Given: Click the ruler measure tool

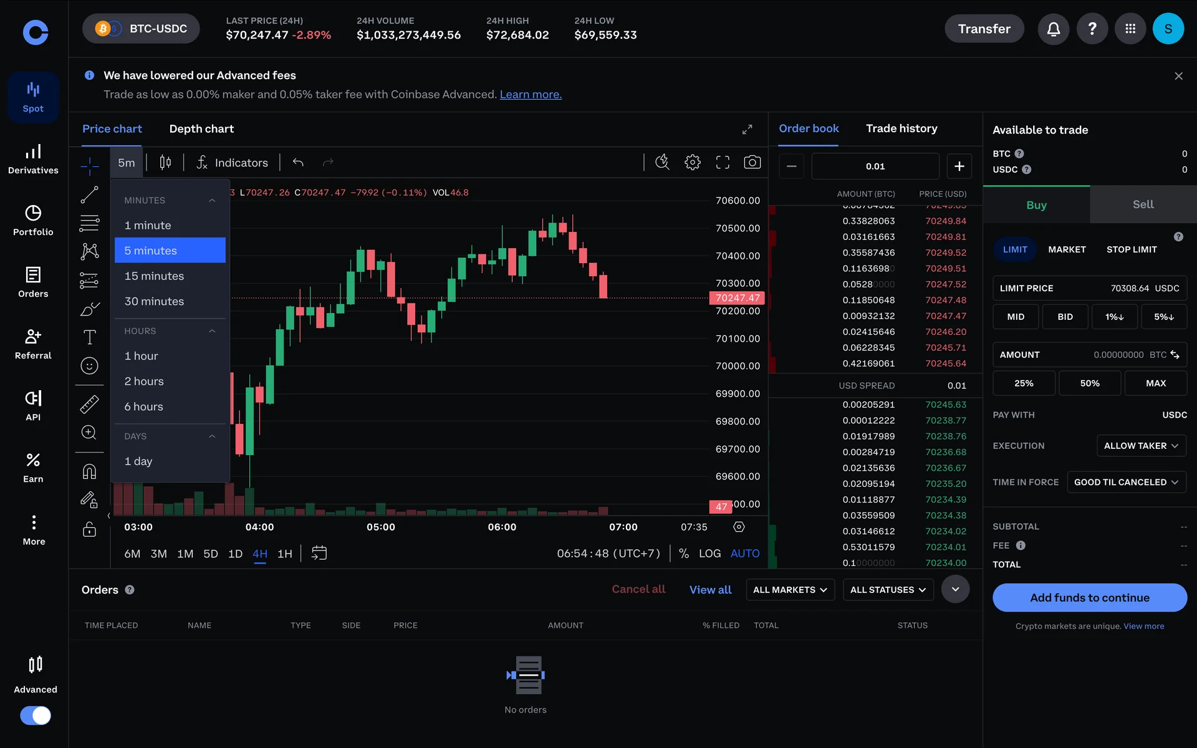Looking at the screenshot, I should point(89,405).
